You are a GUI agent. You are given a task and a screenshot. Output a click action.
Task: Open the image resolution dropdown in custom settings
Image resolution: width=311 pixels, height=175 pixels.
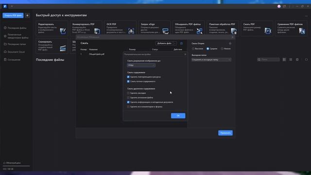pyautogui.click(x=141, y=65)
